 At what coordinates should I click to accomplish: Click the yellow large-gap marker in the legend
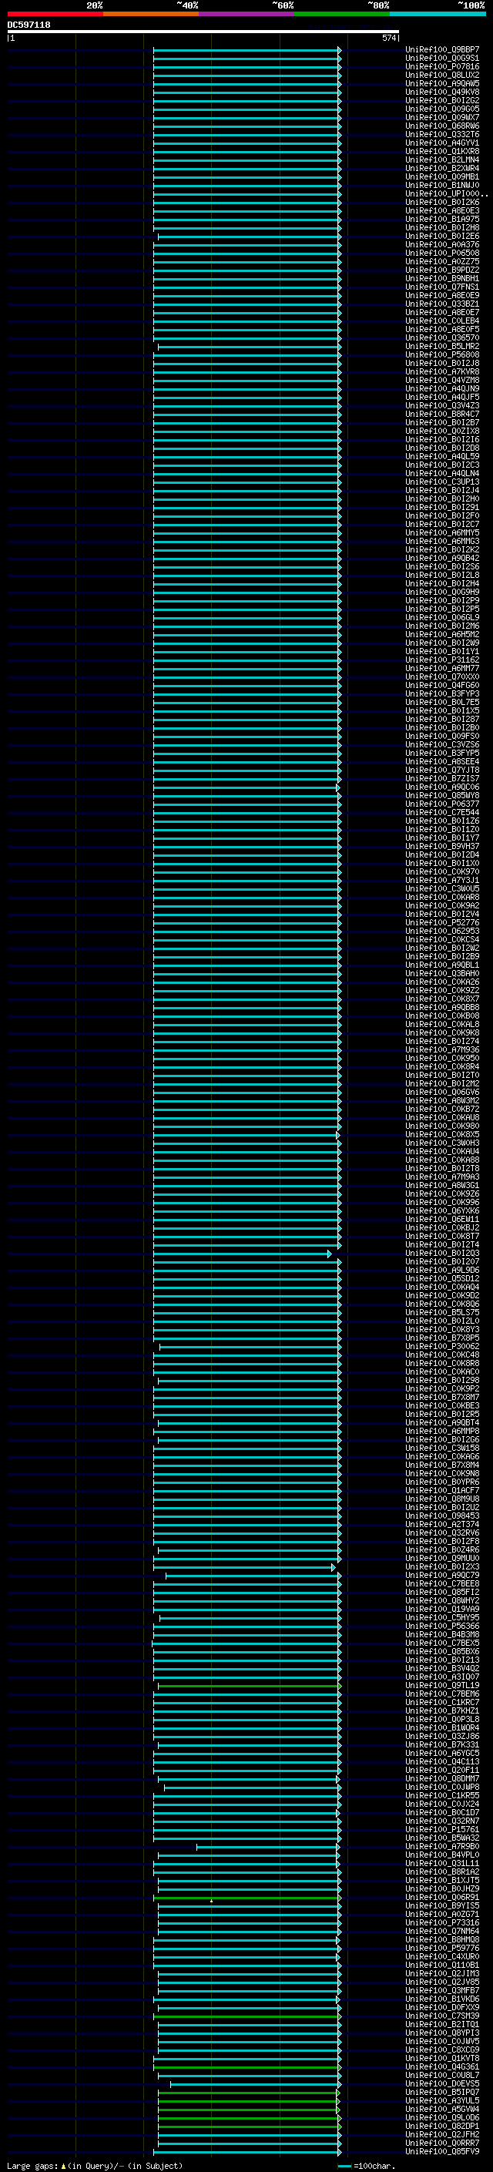[63, 2166]
